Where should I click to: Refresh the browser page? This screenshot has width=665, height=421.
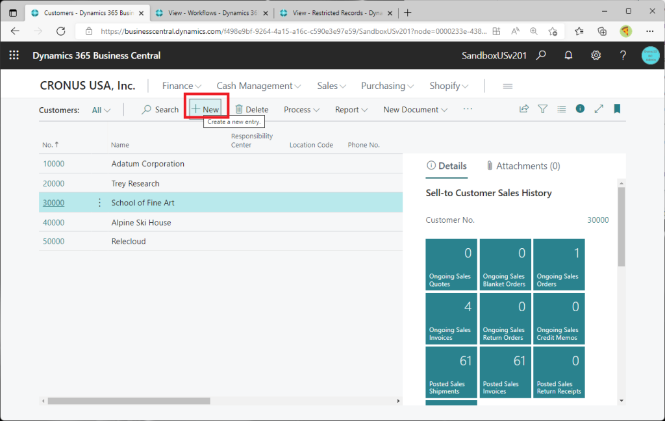(61, 31)
